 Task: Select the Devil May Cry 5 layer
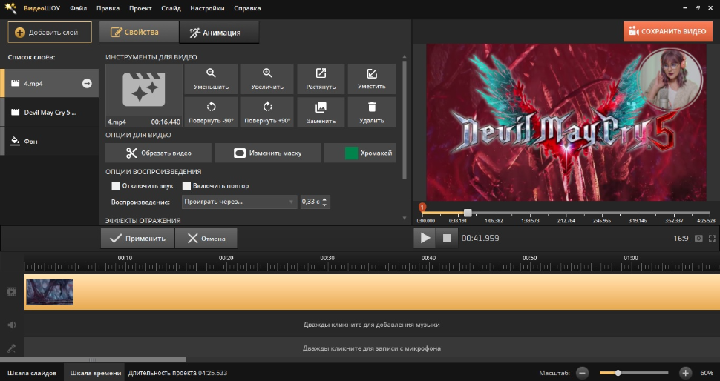(x=50, y=113)
